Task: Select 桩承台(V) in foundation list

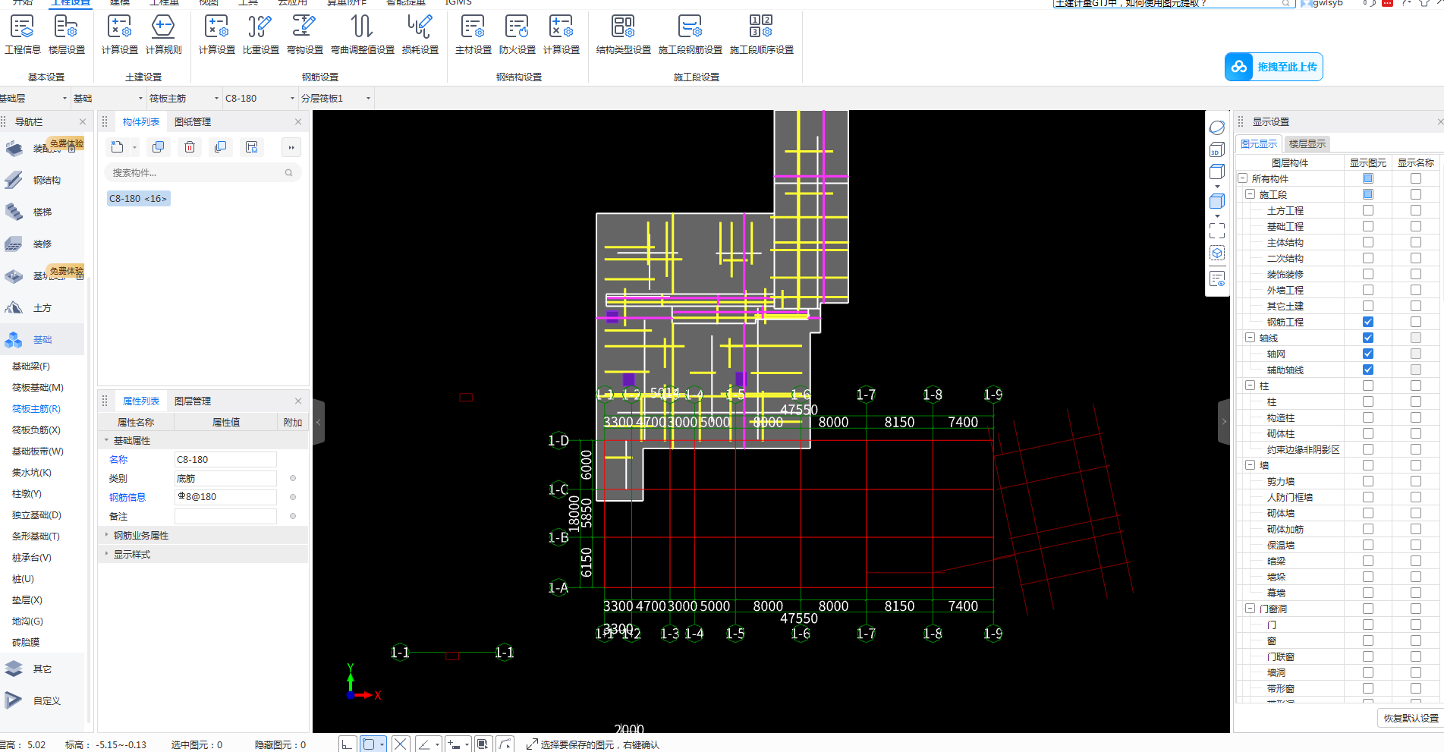Action: pyautogui.click(x=32, y=557)
